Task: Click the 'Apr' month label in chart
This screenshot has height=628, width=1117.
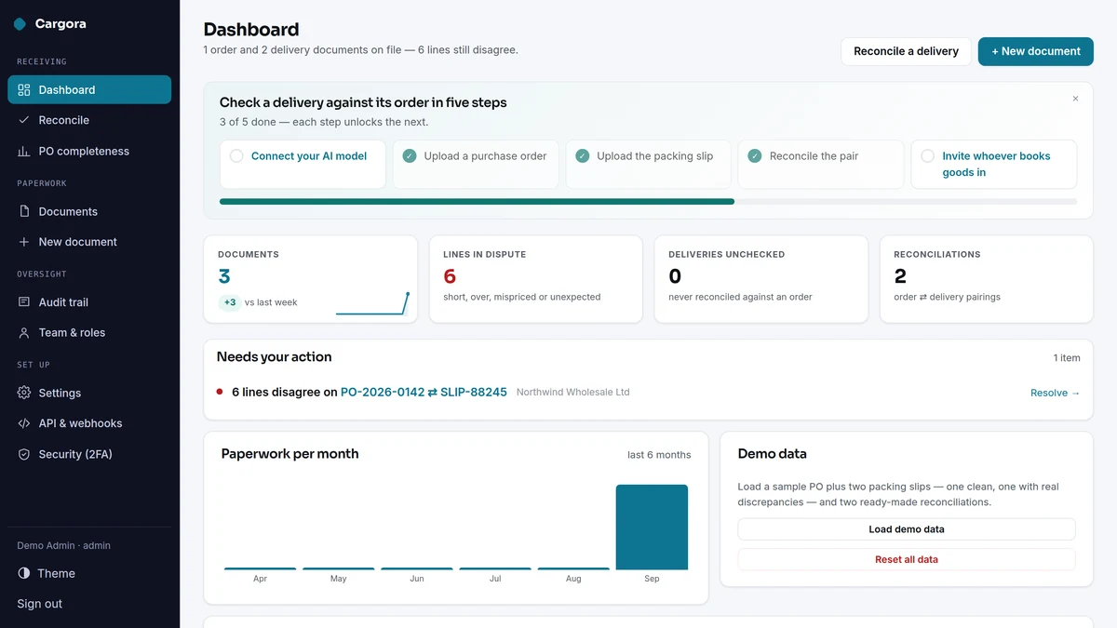Action: (260, 579)
